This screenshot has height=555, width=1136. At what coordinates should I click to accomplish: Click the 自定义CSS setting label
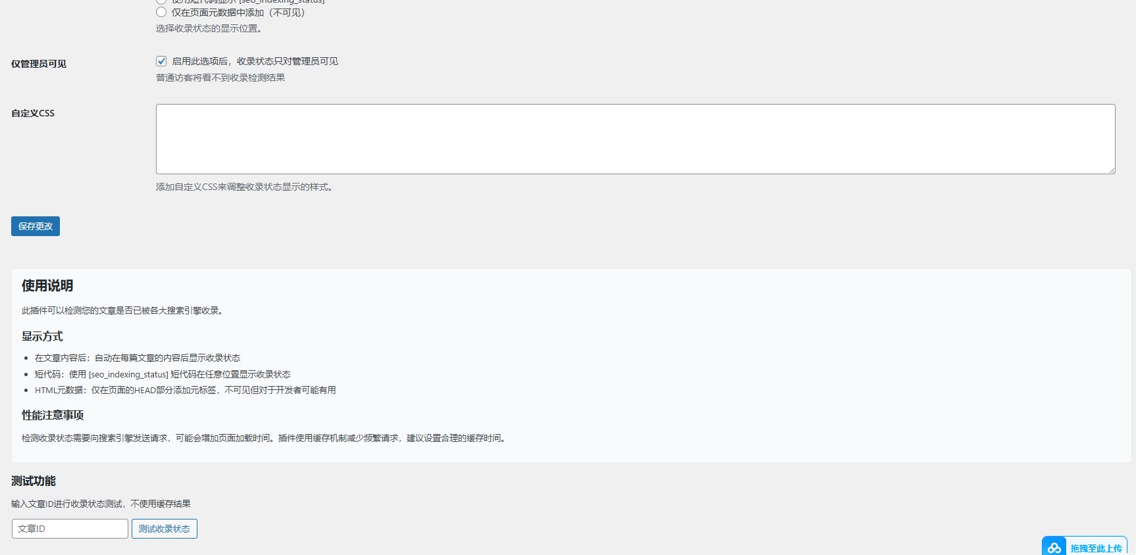coord(33,113)
